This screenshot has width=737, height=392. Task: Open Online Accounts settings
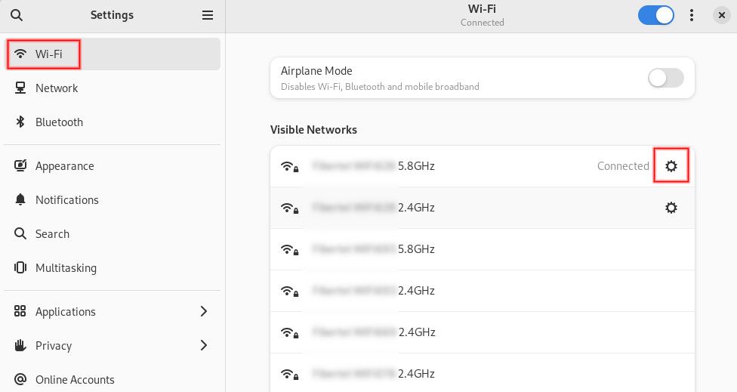click(75, 379)
